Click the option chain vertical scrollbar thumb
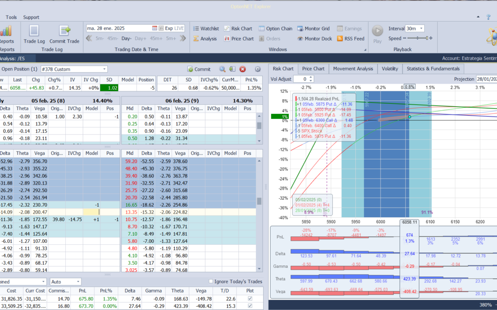Image resolution: width=497 pixels, height=310 pixels. [259, 201]
